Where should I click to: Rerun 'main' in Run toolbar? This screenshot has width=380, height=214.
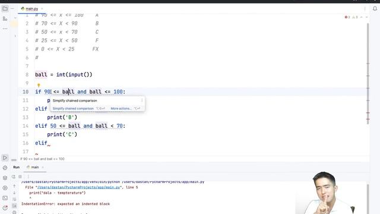[x=14, y=177]
